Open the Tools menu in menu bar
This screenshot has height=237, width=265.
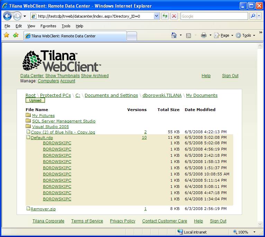click(x=66, y=26)
